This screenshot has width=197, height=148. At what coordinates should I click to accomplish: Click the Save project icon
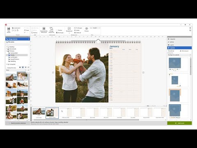click(9, 29)
